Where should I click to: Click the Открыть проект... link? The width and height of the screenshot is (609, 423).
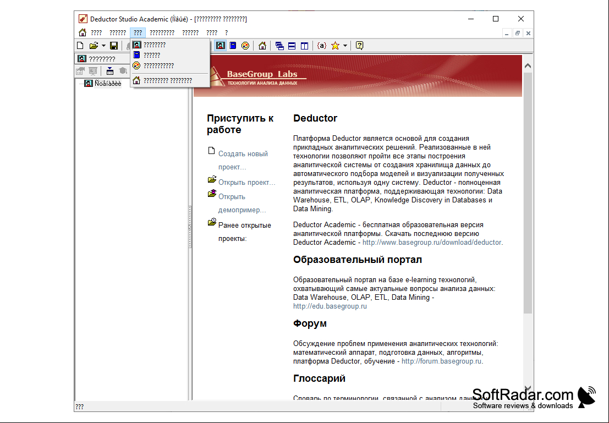pos(246,182)
